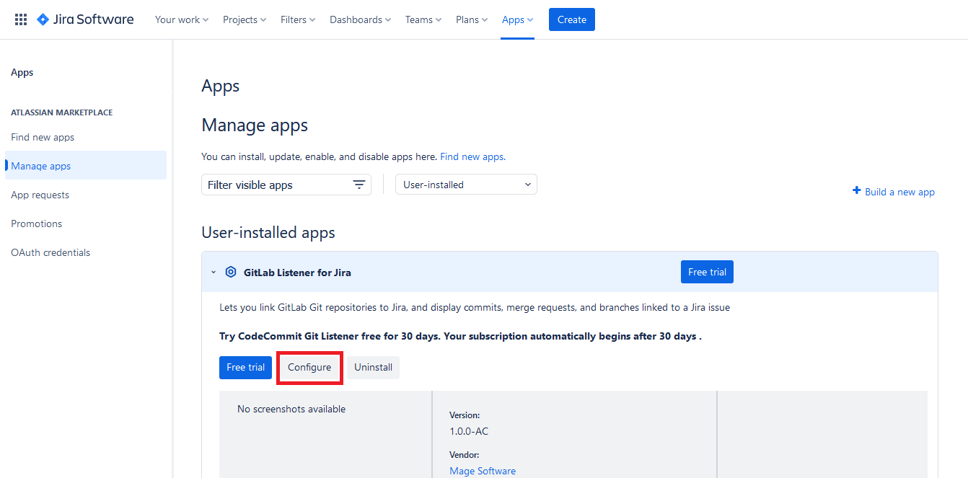Click the Version: label
Screen dimensions: 968x478
point(465,415)
